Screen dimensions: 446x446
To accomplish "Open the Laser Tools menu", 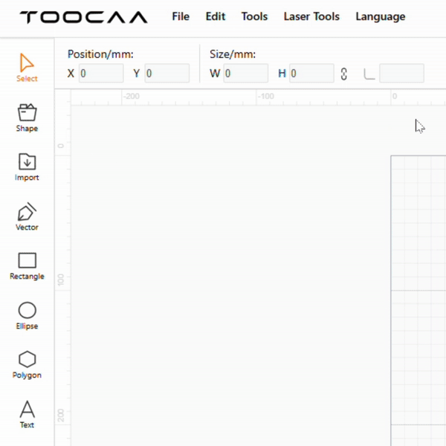I will point(311,16).
